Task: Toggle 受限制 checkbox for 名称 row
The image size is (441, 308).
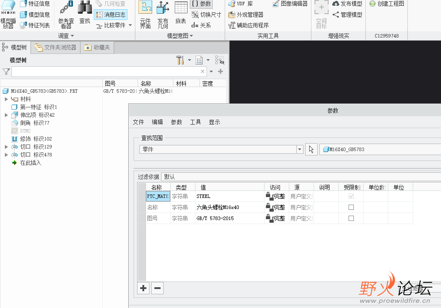Action: click(351, 207)
